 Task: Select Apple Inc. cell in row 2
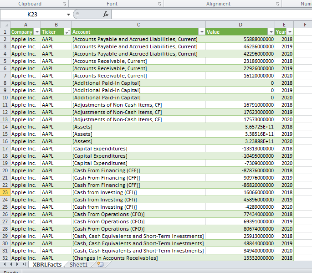(26, 39)
